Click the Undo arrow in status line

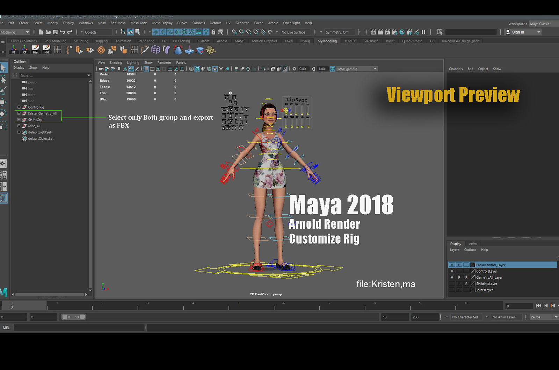[62, 32]
